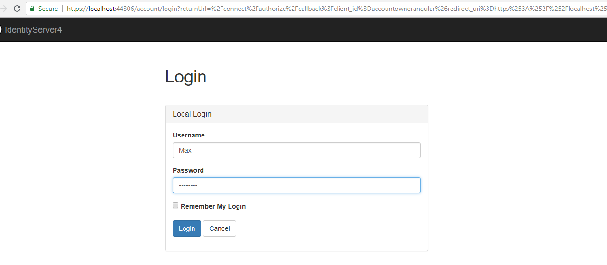
Task: Click the IdentityServer logo icon in navbar
Action: point(0,29)
